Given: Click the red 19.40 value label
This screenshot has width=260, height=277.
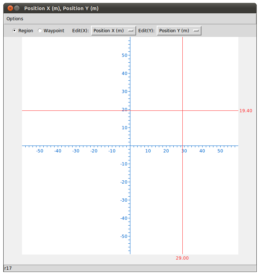Looking at the screenshot, I should click(246, 111).
